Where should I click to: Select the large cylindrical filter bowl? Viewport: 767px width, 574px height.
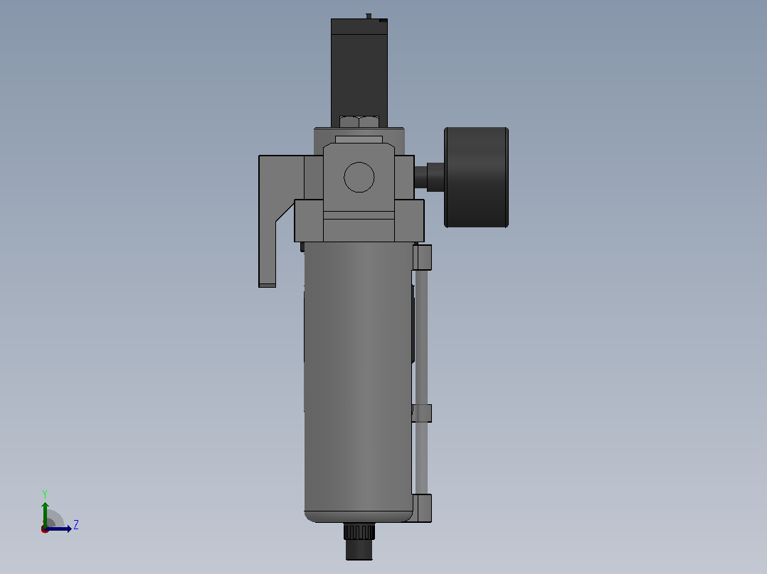[x=358, y=382]
